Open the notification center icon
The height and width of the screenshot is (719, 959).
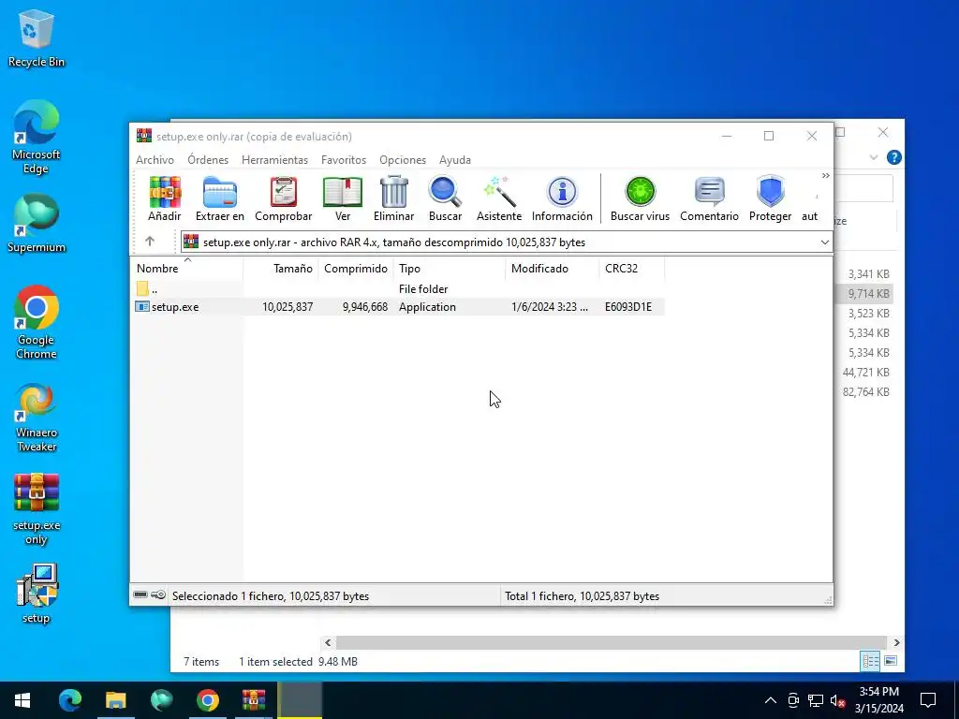pos(928,700)
